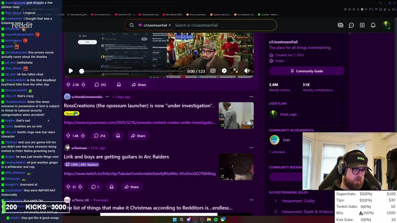Image resolution: width=397 pixels, height=223 pixels.
Task: Share the post with 352 comments
Action: (x=139, y=85)
